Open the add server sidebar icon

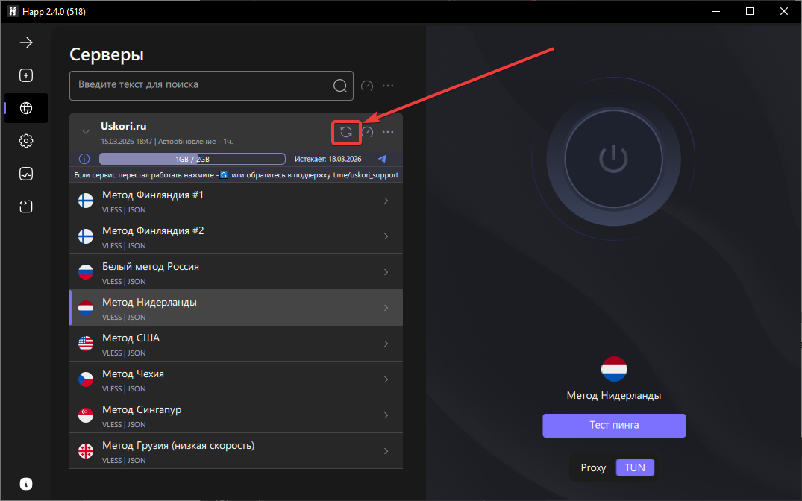(26, 75)
